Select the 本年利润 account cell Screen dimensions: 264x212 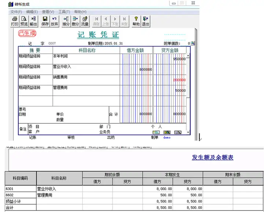pyautogui.click(x=86, y=59)
